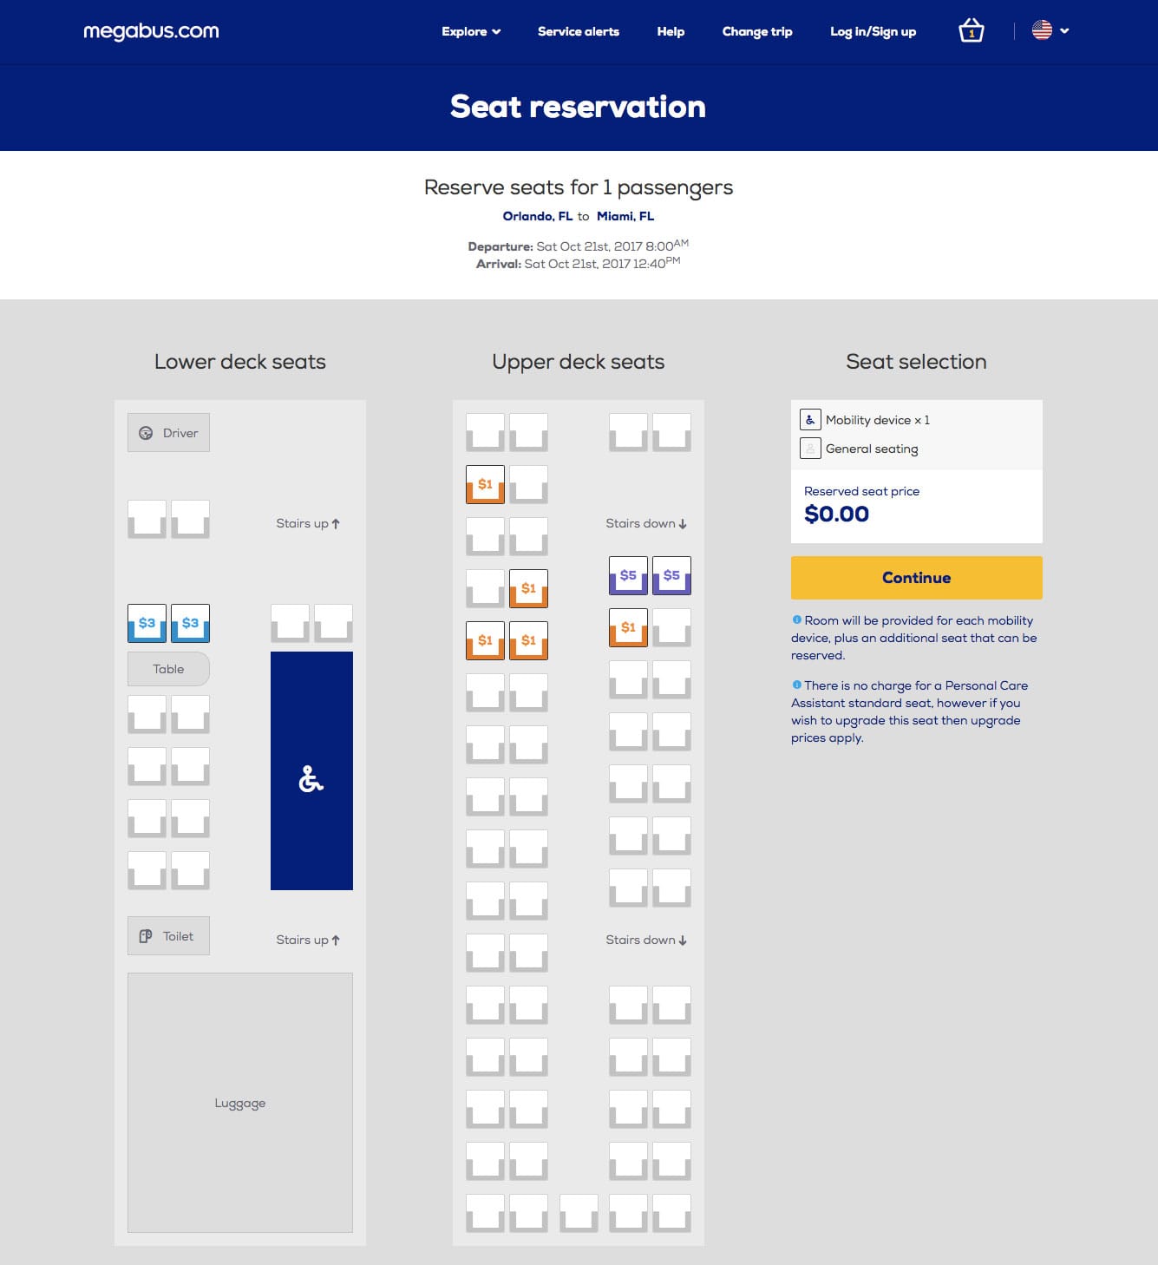
Task: Click the Luggage area on the lower deck
Action: coord(240,1102)
